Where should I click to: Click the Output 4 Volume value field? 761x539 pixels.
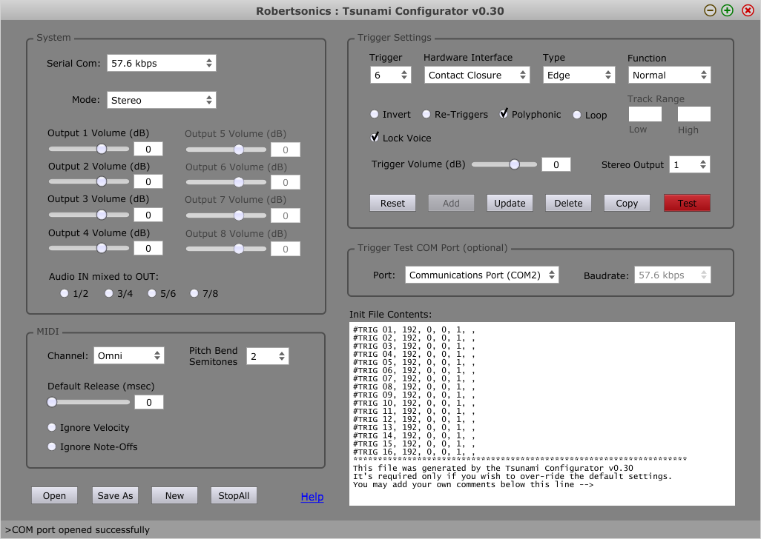pyautogui.click(x=148, y=249)
